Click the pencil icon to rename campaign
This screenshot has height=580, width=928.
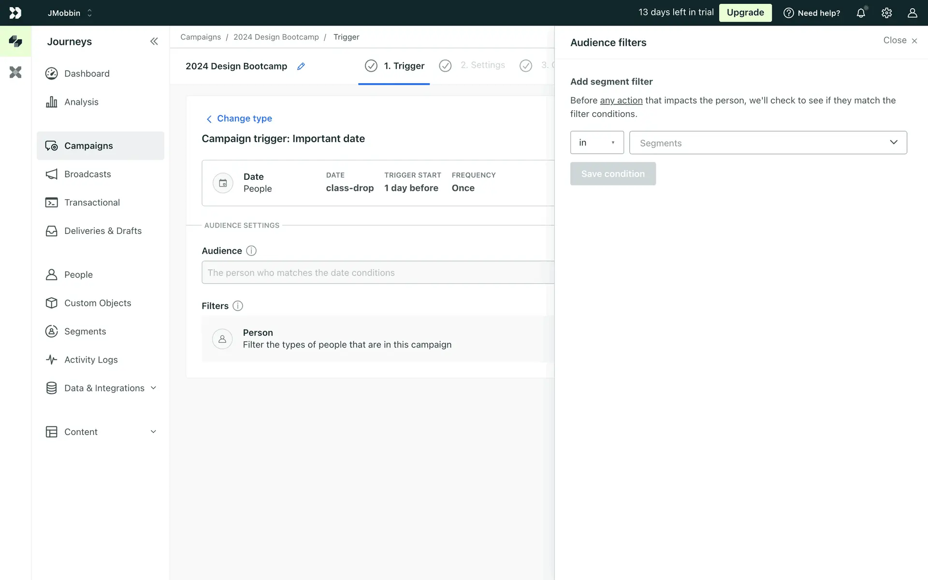(301, 66)
